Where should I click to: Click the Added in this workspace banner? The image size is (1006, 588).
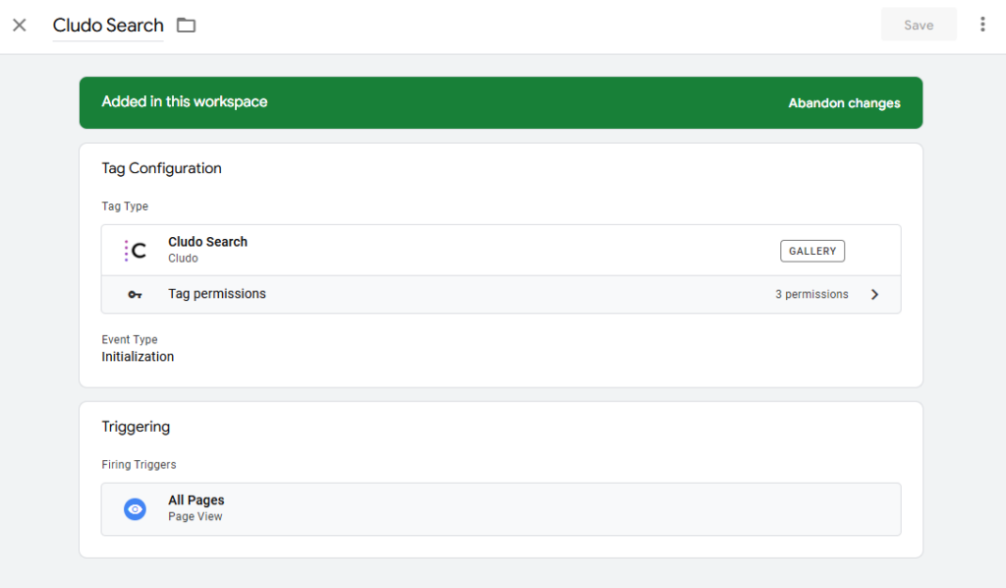pyautogui.click(x=182, y=100)
